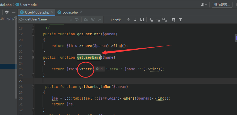Click the 添加配置... button
The width and height of the screenshot is (237, 115).
tap(222, 5)
